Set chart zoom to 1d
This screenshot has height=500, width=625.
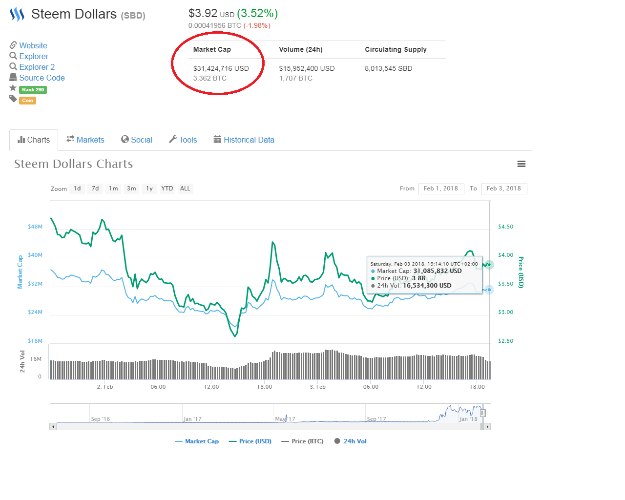pos(78,188)
